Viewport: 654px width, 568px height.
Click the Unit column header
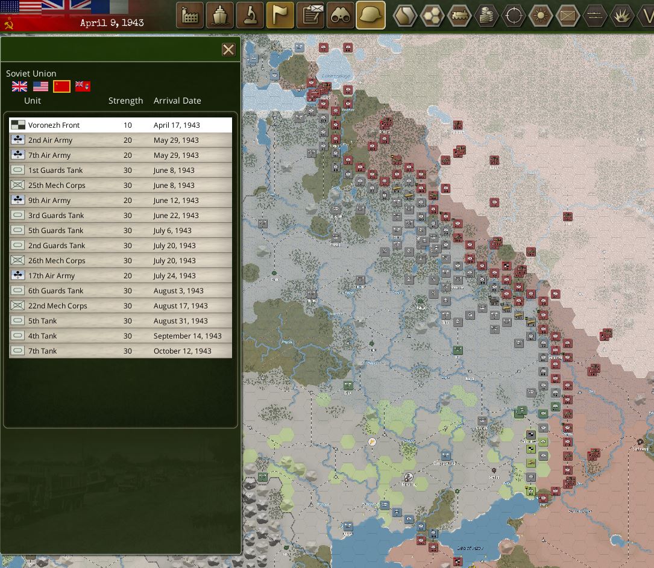tap(33, 101)
